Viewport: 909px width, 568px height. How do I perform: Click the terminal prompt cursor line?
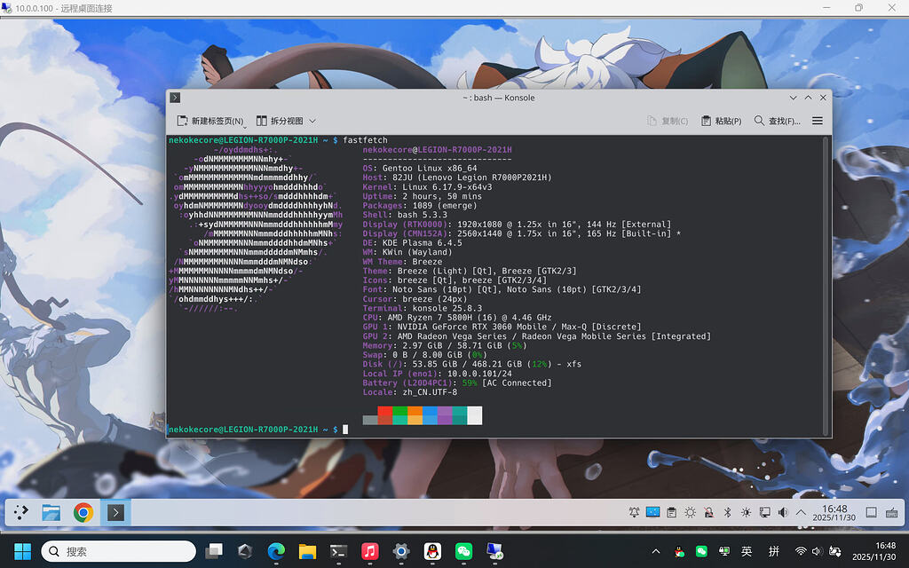click(x=258, y=430)
